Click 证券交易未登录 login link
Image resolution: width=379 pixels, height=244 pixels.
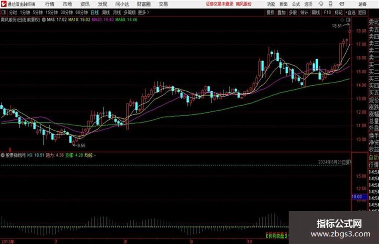coord(220,4)
